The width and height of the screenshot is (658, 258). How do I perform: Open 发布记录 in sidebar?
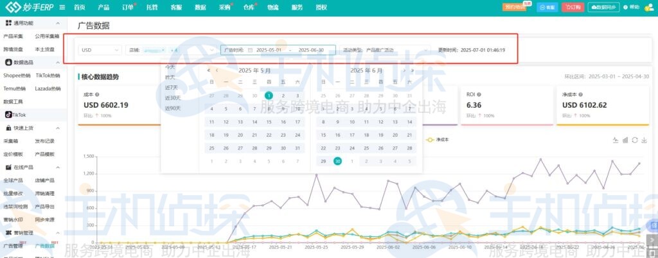coord(45,141)
